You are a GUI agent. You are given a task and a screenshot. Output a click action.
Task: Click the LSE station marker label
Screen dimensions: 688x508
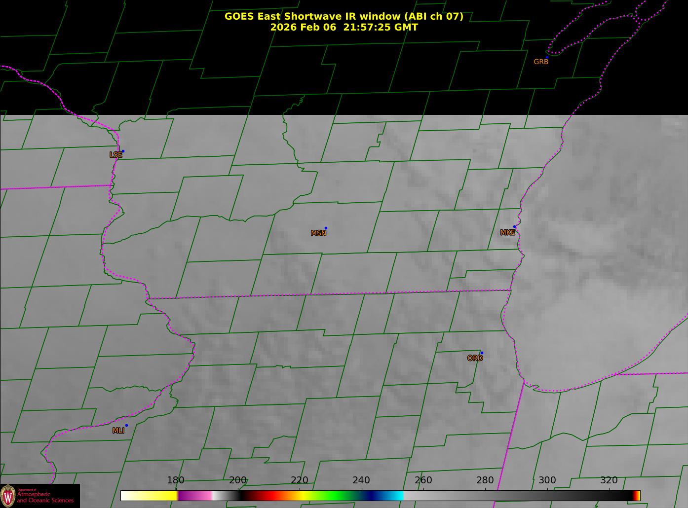click(115, 155)
